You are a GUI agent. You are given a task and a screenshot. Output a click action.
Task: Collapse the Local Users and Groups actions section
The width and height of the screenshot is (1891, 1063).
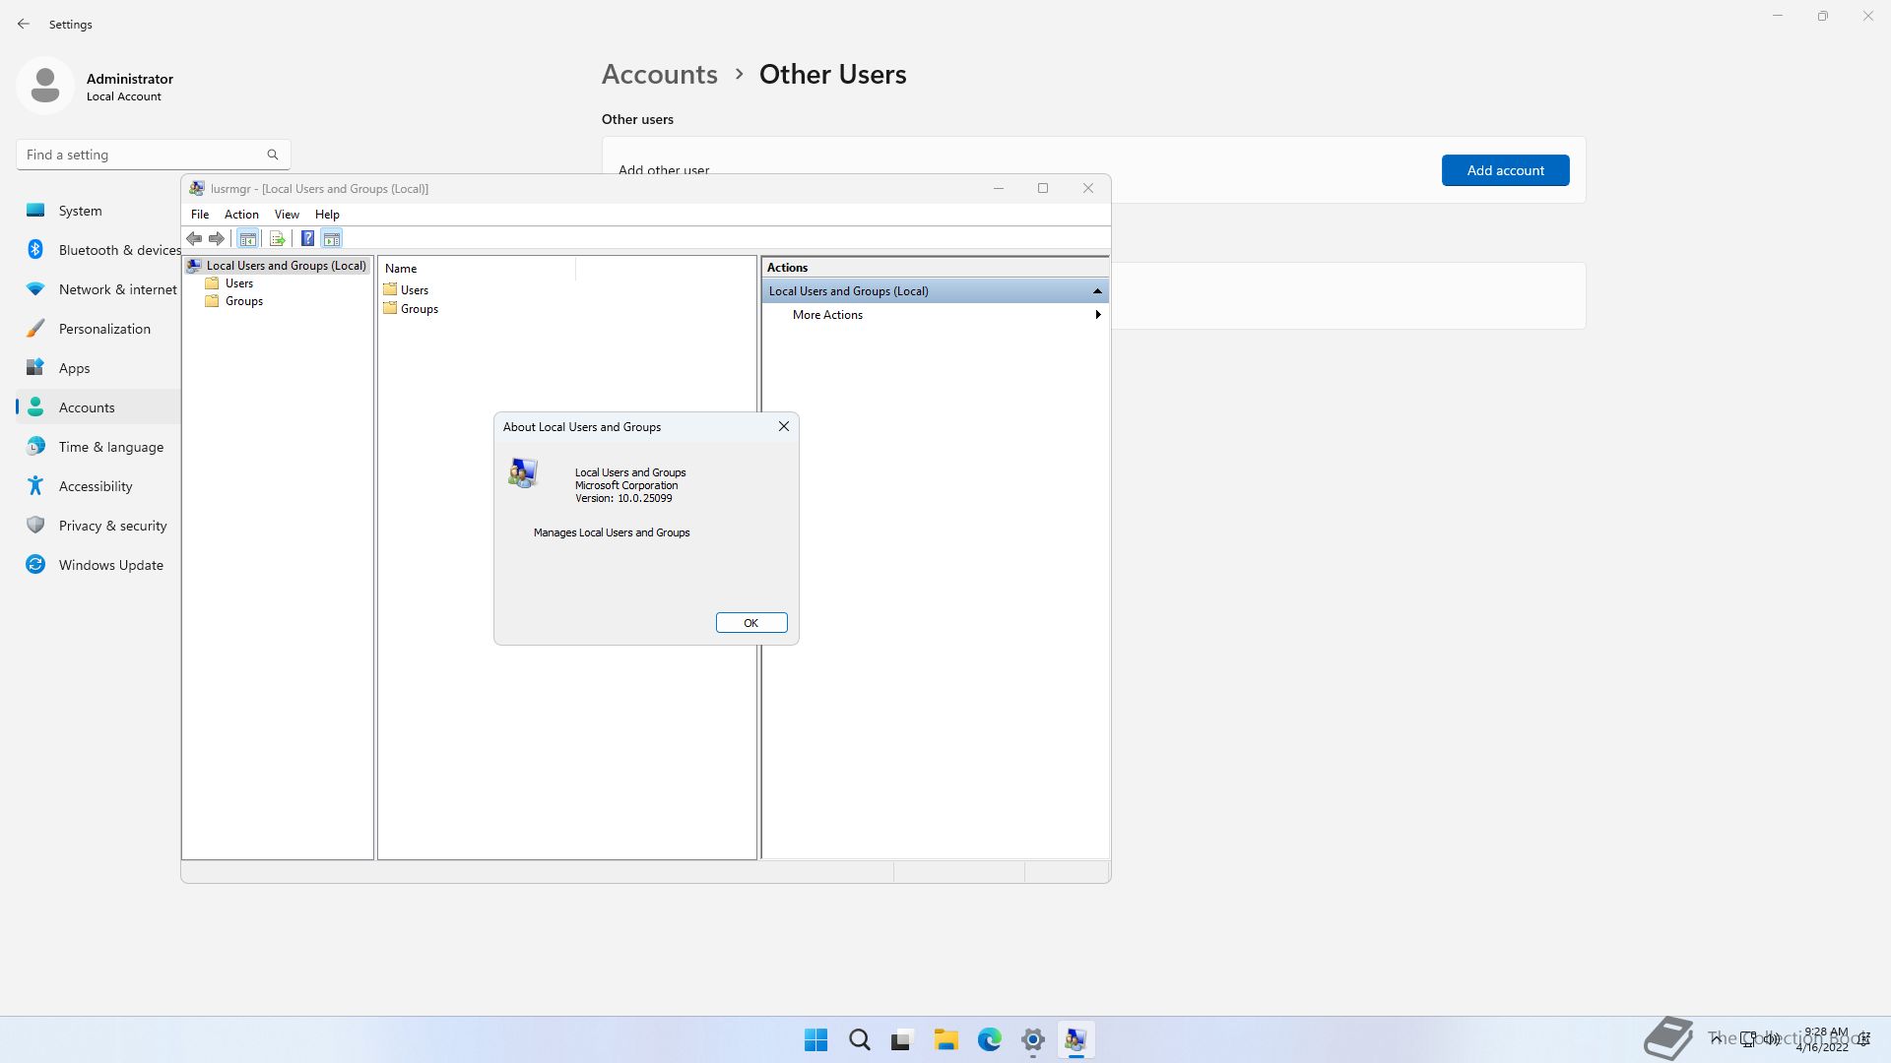tap(1097, 291)
